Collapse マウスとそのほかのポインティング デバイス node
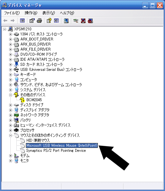Screen dimensions: 165x191 (10, 135)
